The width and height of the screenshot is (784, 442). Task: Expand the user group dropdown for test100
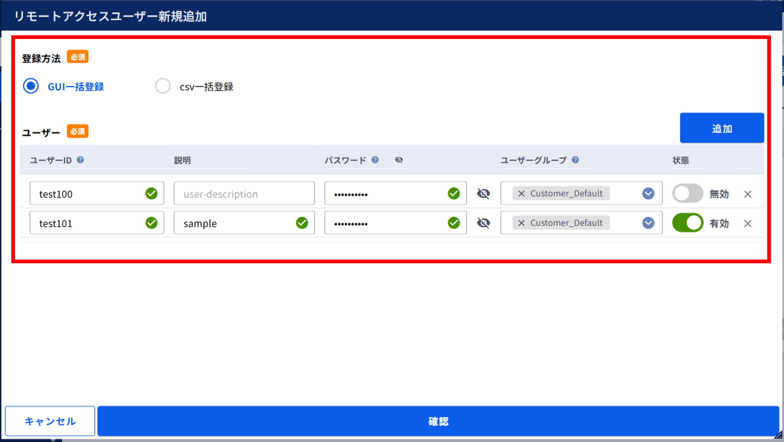(x=648, y=193)
